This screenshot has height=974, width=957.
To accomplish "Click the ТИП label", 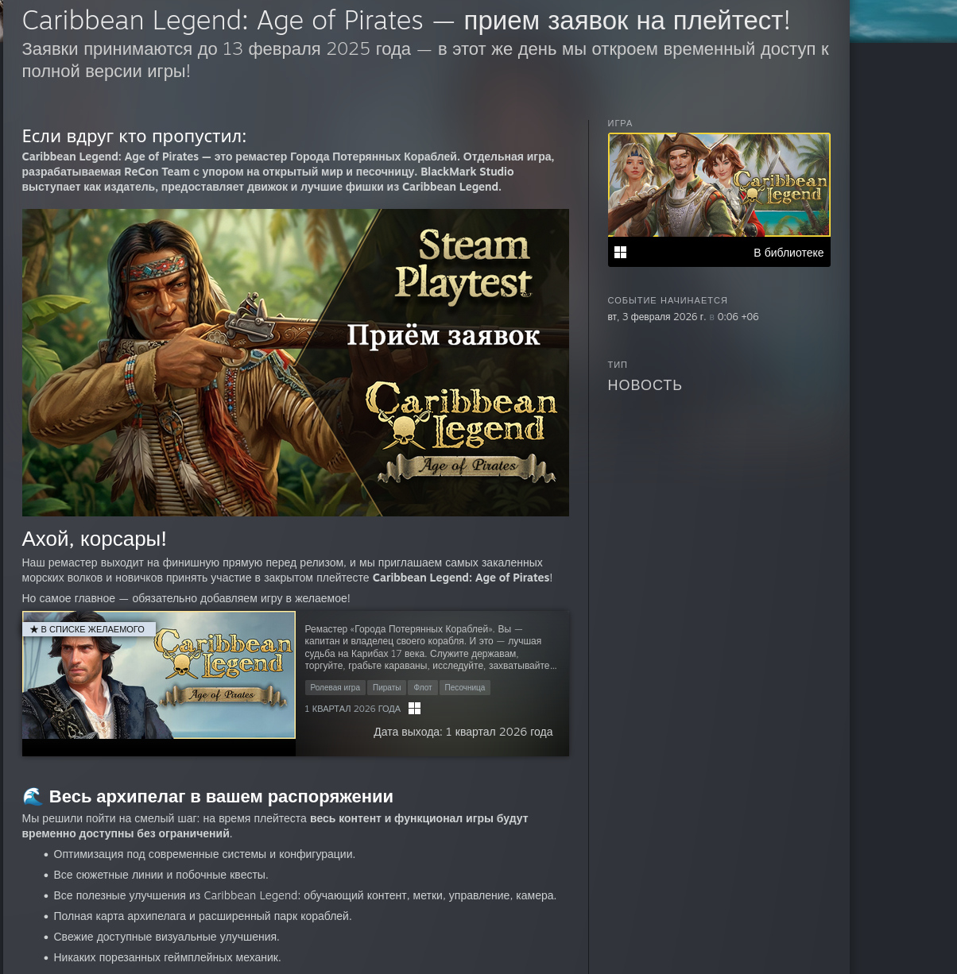I will pyautogui.click(x=618, y=365).
